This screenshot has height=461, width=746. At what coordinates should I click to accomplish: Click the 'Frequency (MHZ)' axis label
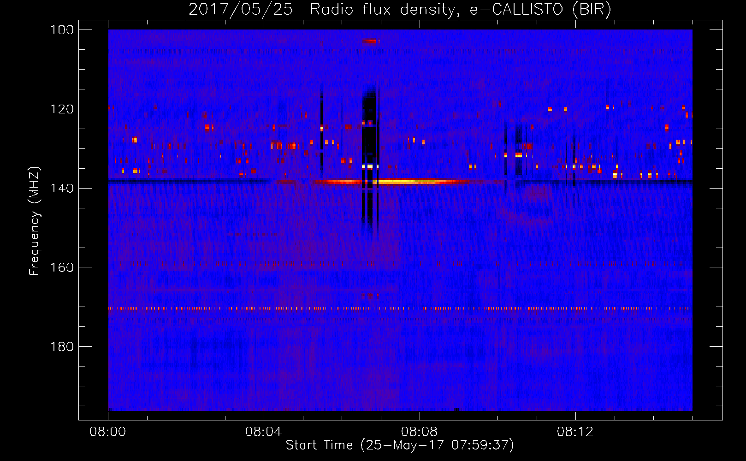tap(35, 221)
